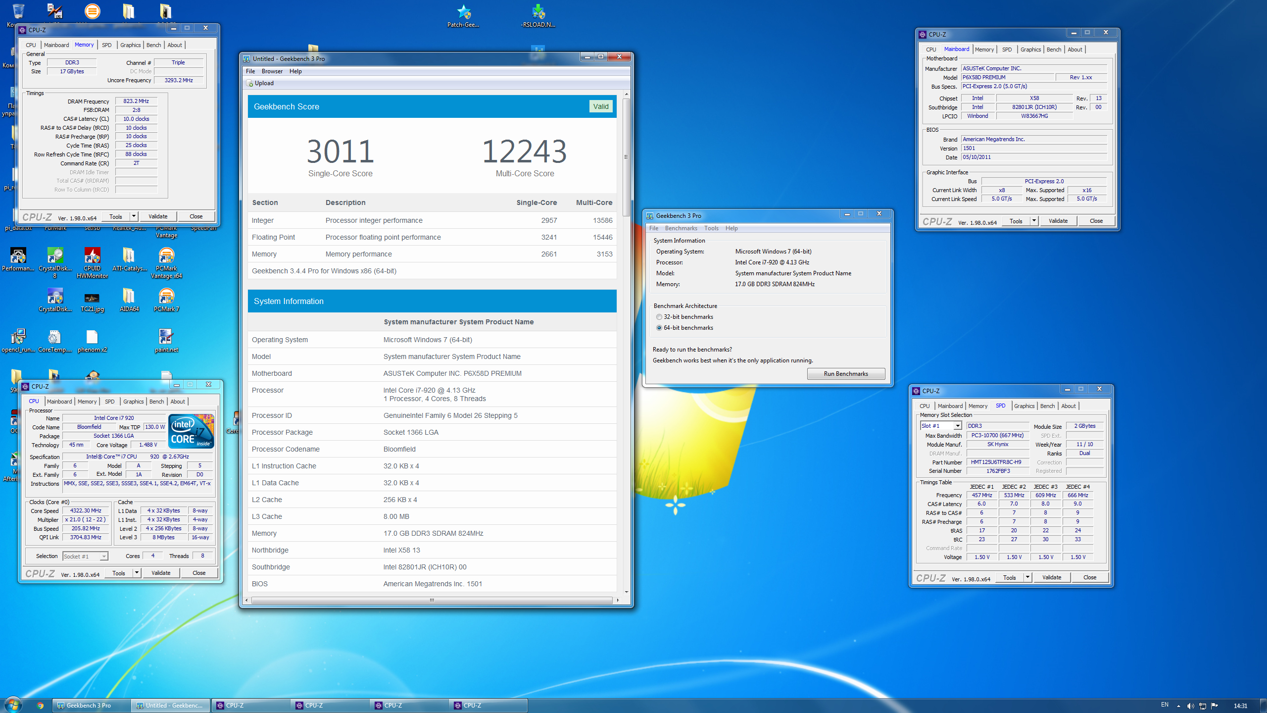Viewport: 1267px width, 713px height.
Task: Click Run Benchmarks button
Action: 846,374
